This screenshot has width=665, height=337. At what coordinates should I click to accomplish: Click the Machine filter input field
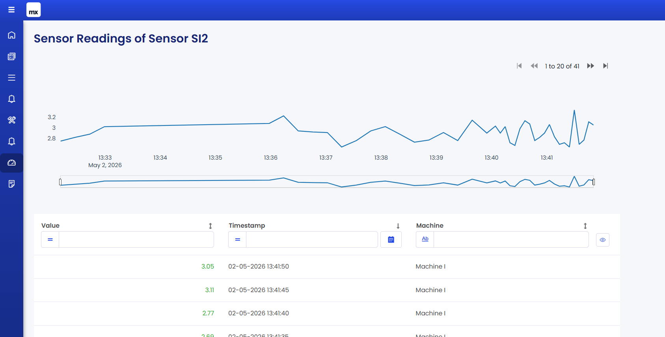pyautogui.click(x=511, y=239)
